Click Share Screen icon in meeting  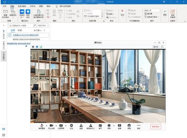point(61,125)
